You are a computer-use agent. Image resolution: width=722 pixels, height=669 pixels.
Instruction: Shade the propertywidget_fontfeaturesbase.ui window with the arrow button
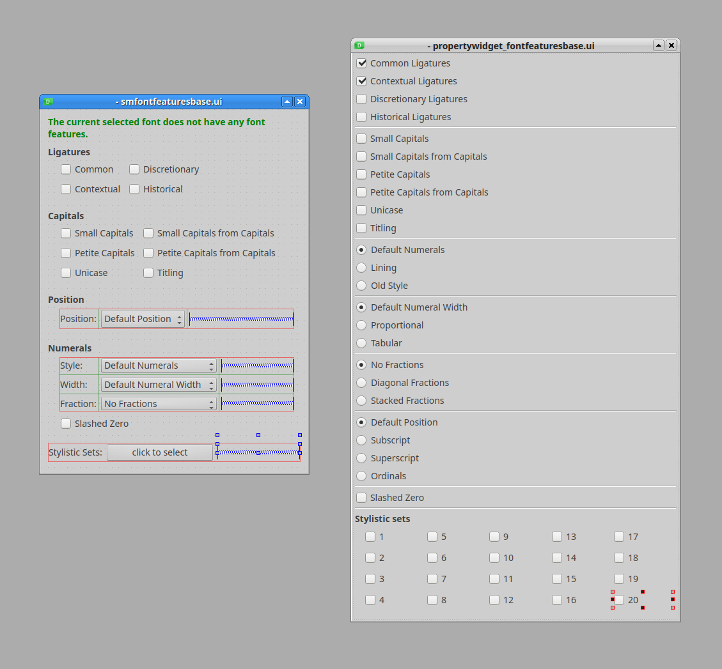point(658,45)
